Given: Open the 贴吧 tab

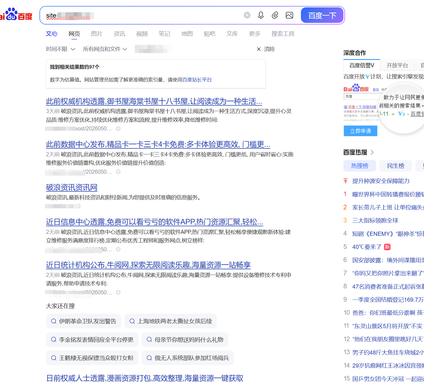Looking at the screenshot, I should pos(209,34).
